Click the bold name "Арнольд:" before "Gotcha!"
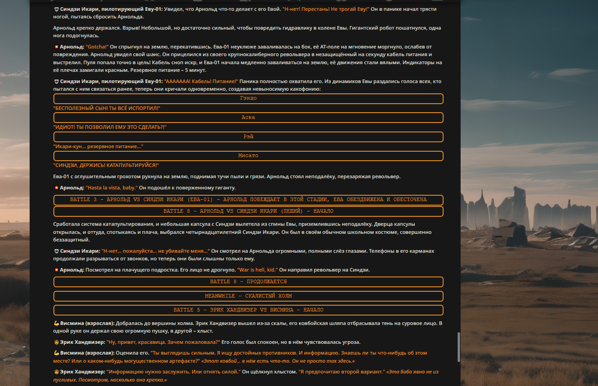The height and width of the screenshot is (386, 598). (72, 47)
